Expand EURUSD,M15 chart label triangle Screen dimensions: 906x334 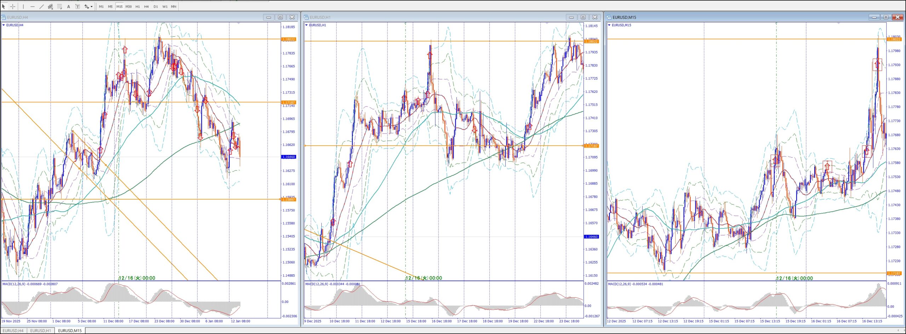[609, 25]
